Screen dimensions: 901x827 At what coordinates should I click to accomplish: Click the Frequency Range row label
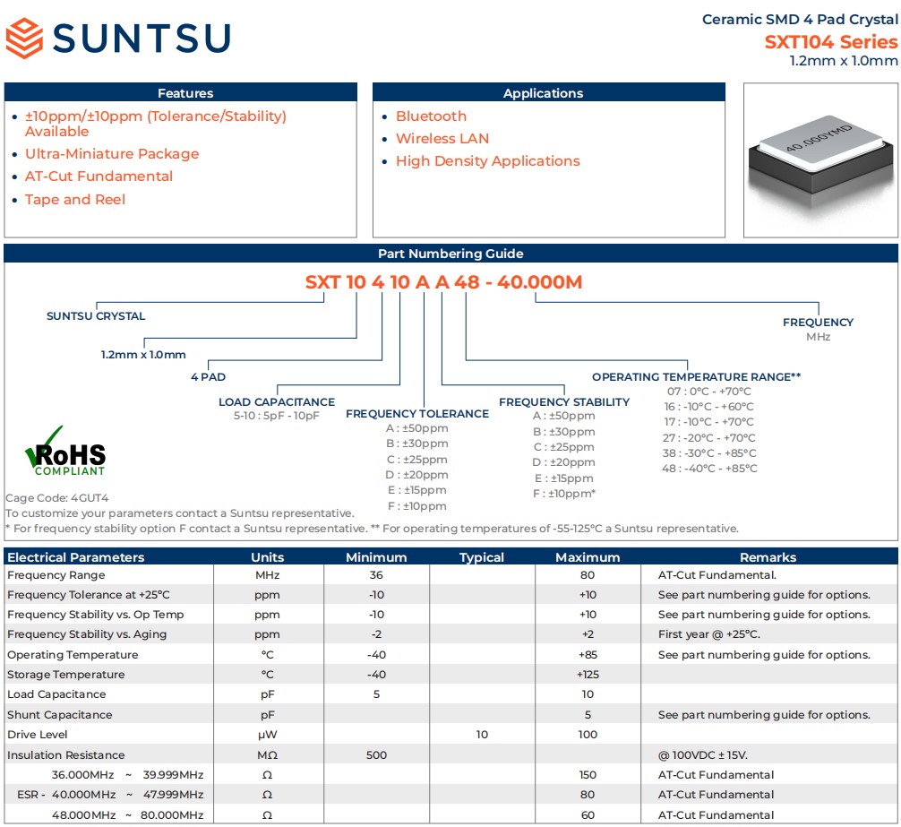(x=56, y=575)
